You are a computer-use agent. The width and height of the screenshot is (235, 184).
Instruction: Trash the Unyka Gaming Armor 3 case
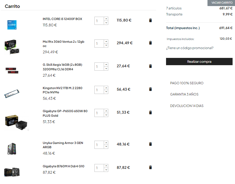coord(150,144)
